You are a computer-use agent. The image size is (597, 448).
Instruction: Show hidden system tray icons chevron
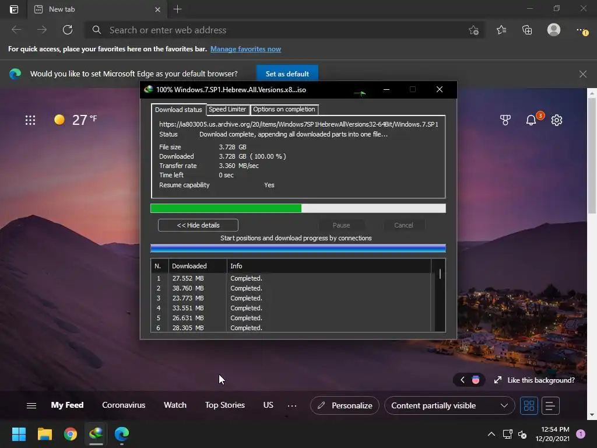pos(491,434)
